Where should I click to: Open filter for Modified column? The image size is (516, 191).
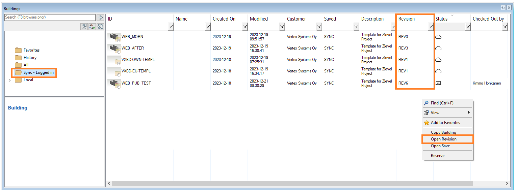tap(282, 27)
